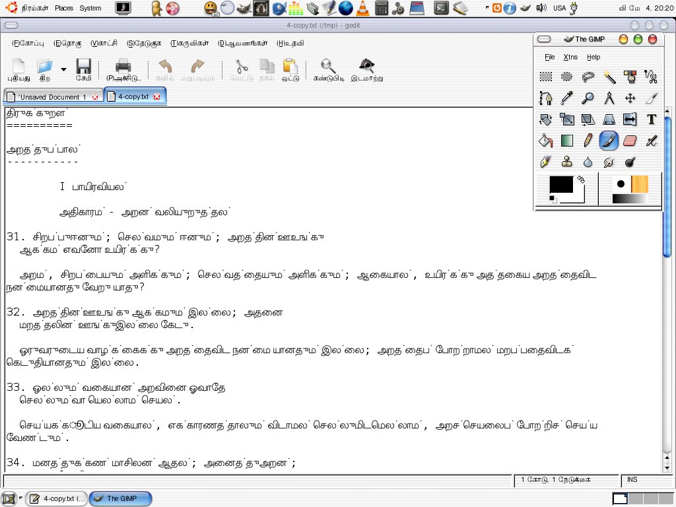Open the Places panel menu
Image resolution: width=676 pixels, height=507 pixels.
coord(64,8)
